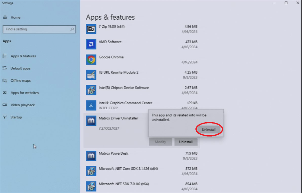This screenshot has height=193, width=302.
Task: Click the search magnifier icon
Action: (72, 29)
